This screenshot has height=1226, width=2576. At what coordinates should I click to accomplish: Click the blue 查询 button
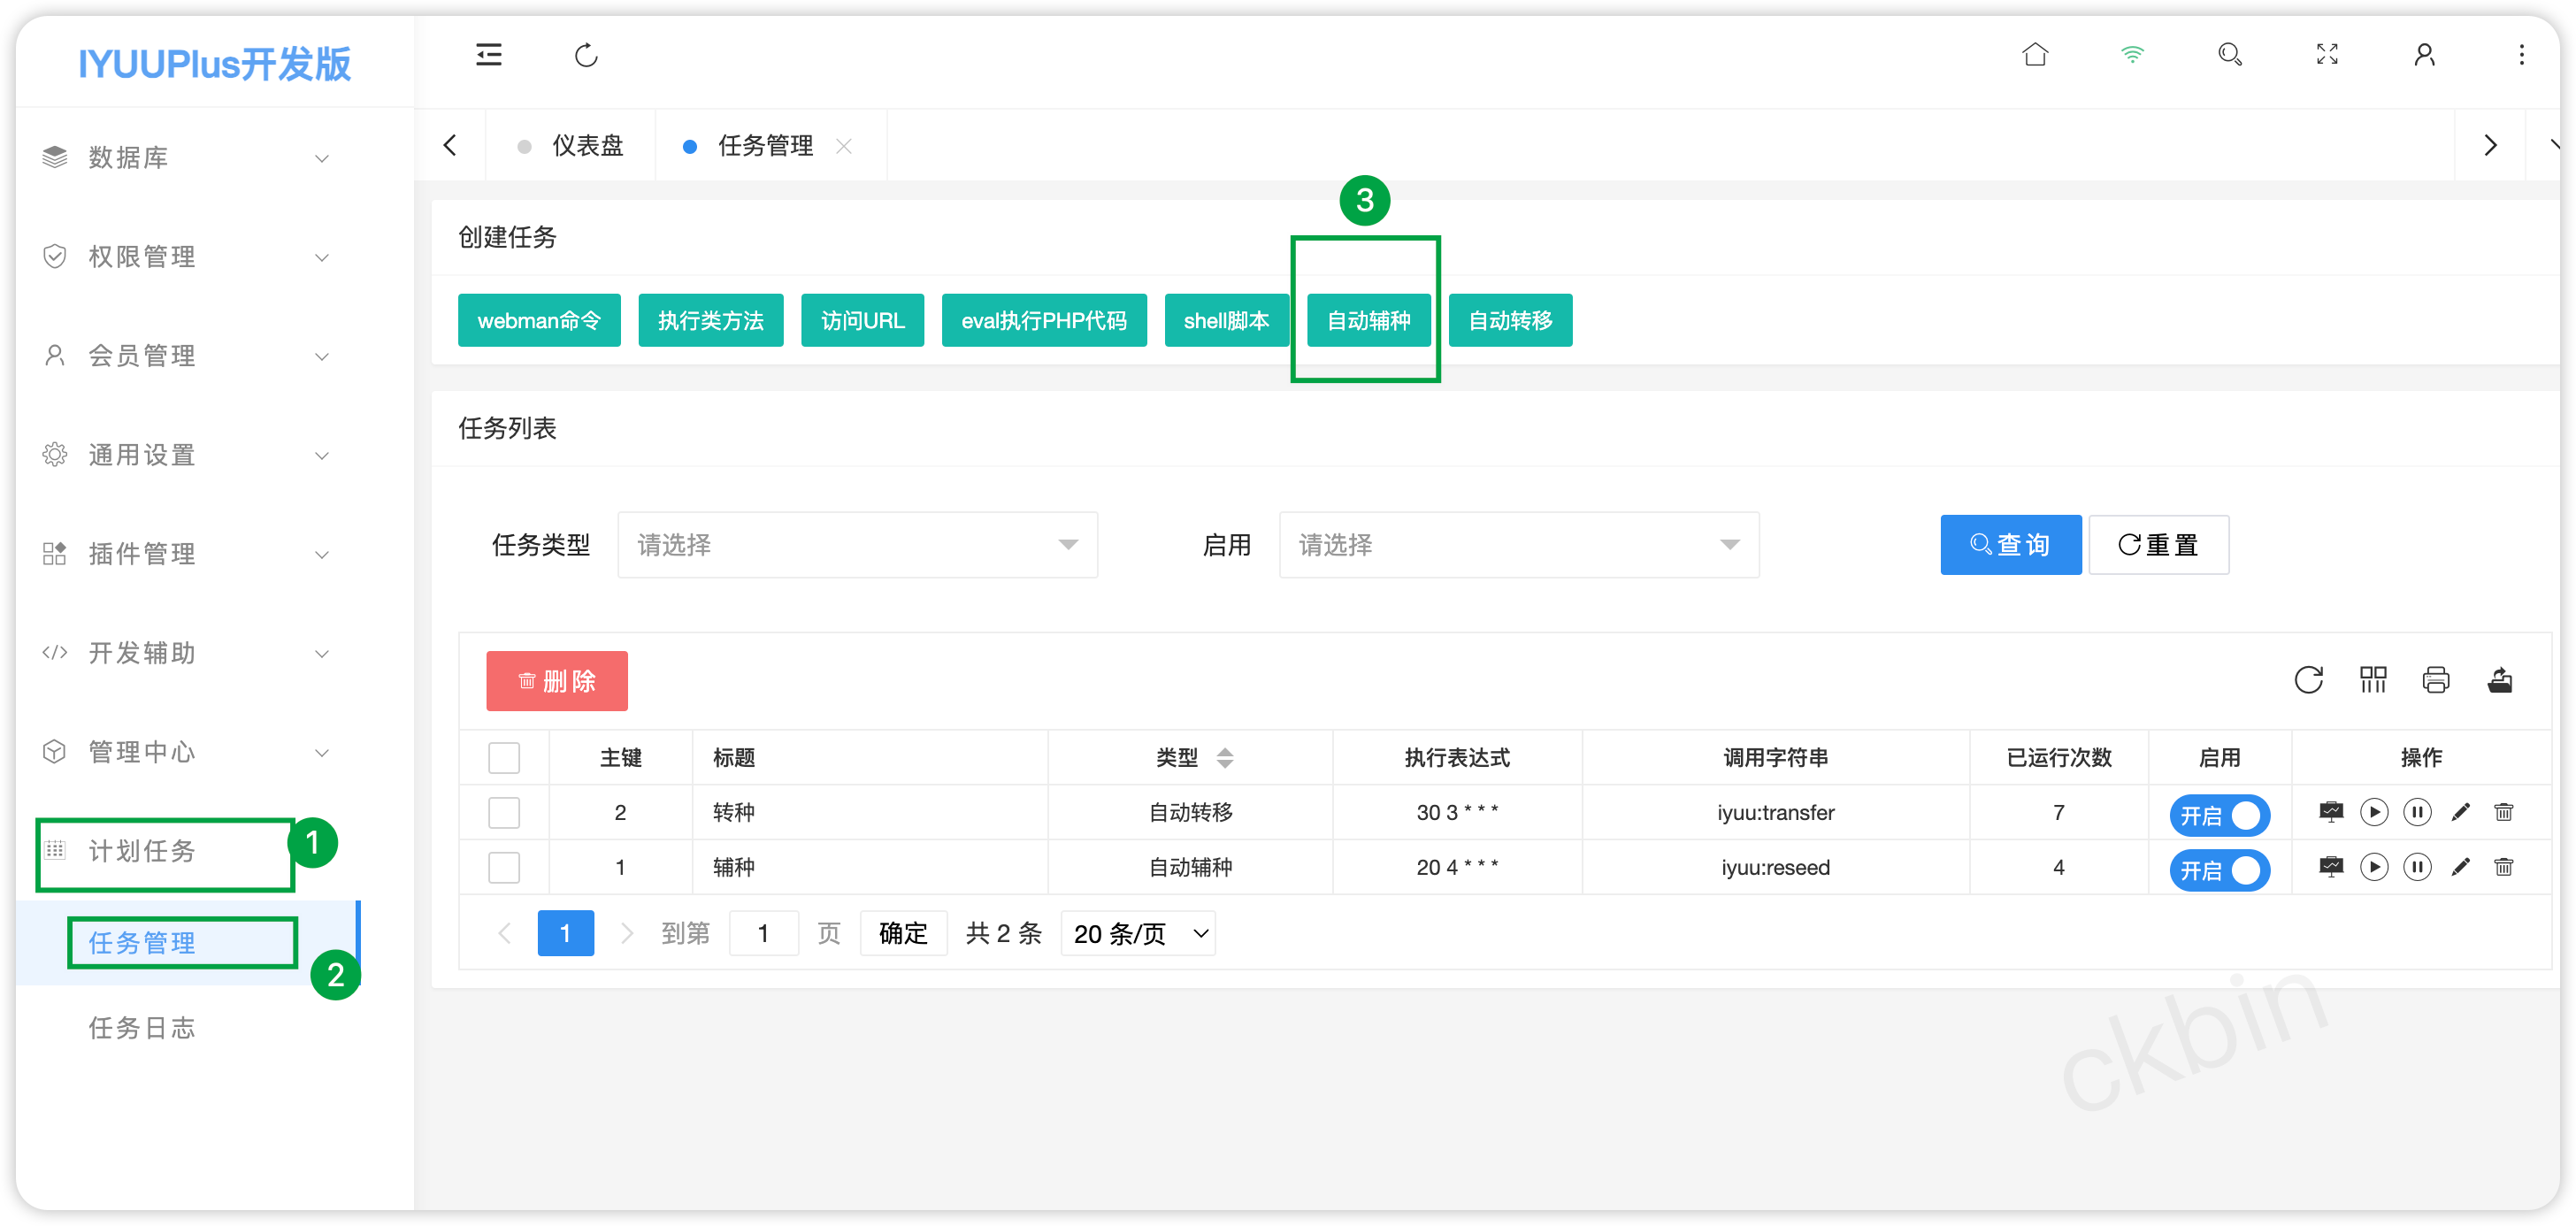coord(2010,545)
